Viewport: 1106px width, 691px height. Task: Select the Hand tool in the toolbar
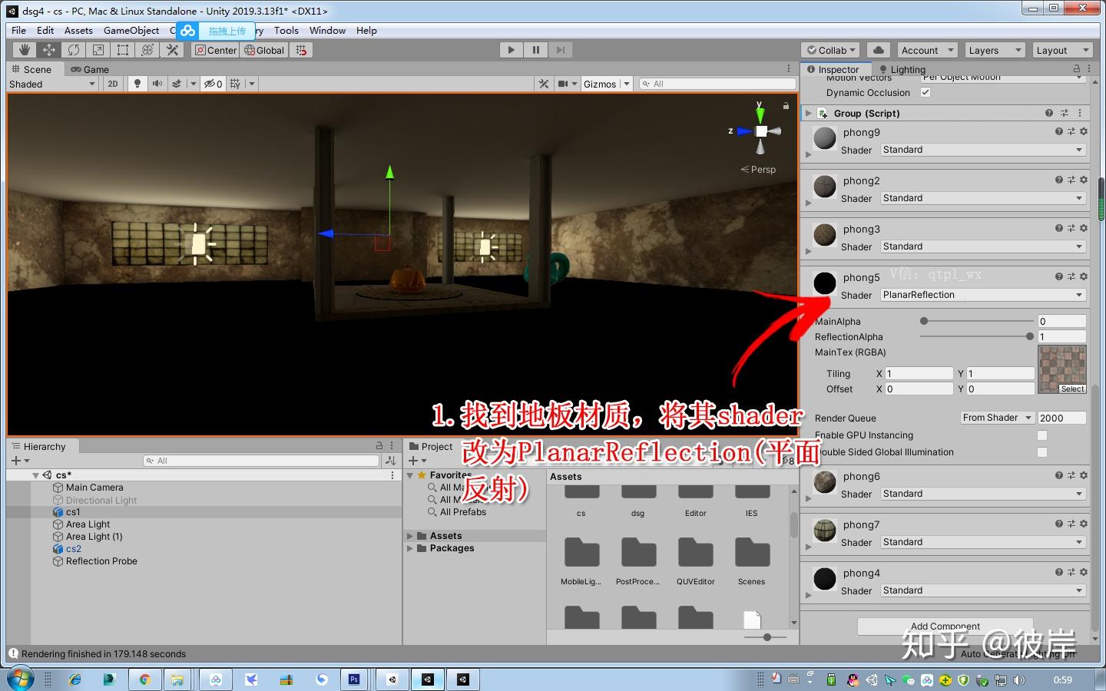pos(24,49)
